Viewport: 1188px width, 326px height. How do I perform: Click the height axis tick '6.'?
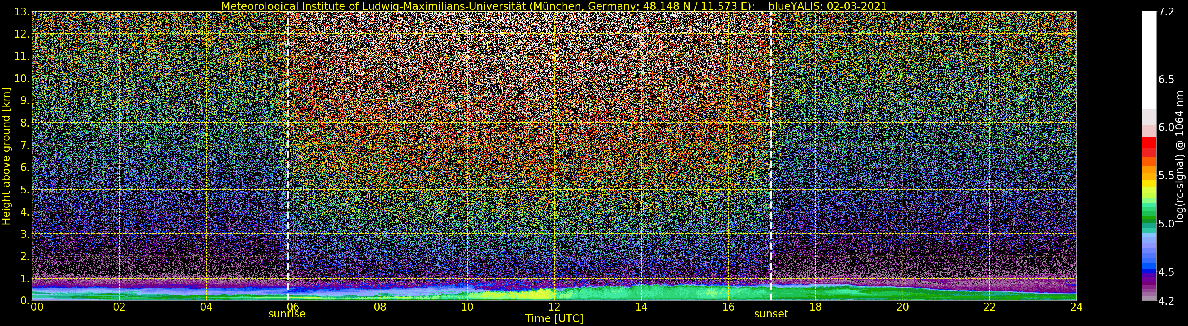click(x=25, y=167)
